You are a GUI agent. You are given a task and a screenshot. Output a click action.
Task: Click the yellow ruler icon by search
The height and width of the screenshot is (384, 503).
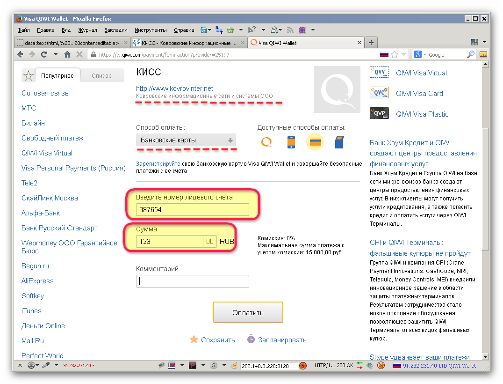coord(483,54)
